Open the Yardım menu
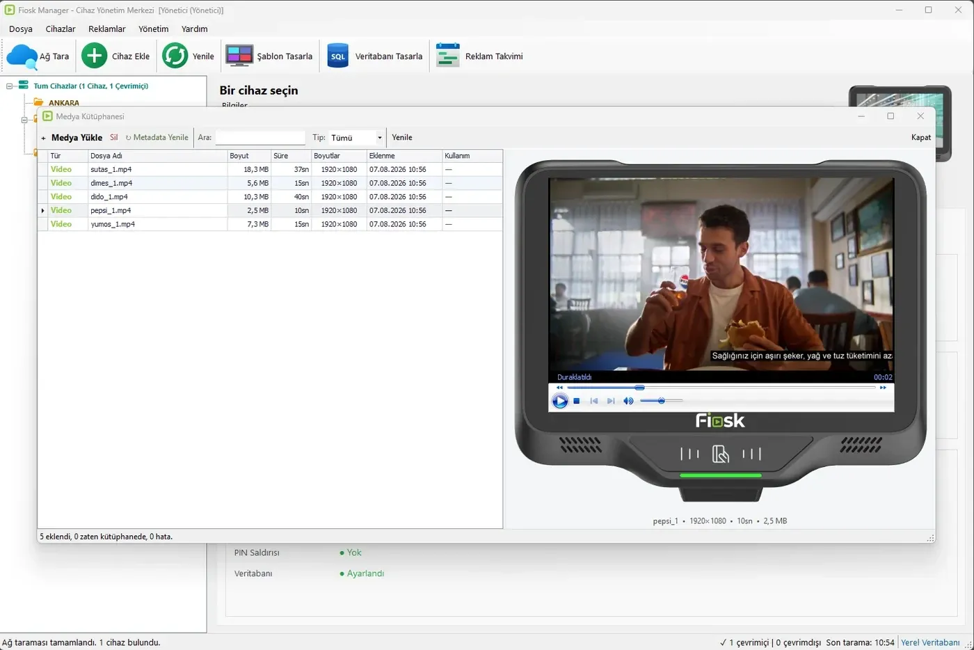Screen dimensions: 974x650 (195, 29)
